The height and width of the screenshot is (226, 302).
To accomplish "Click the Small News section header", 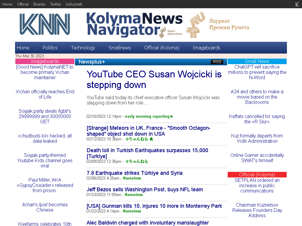I will [257, 61].
